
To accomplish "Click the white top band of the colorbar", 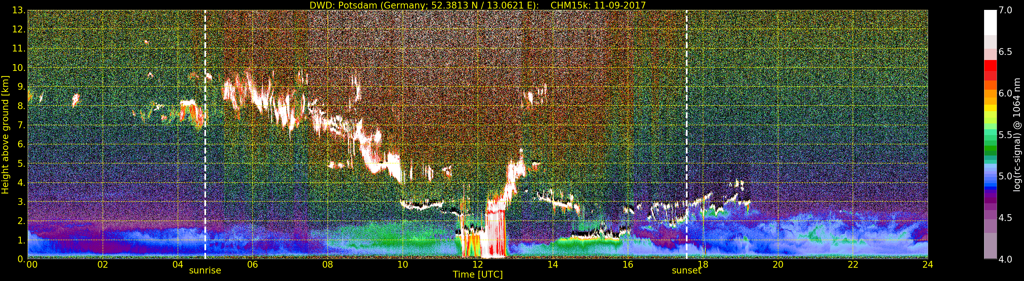I will 990,22.
